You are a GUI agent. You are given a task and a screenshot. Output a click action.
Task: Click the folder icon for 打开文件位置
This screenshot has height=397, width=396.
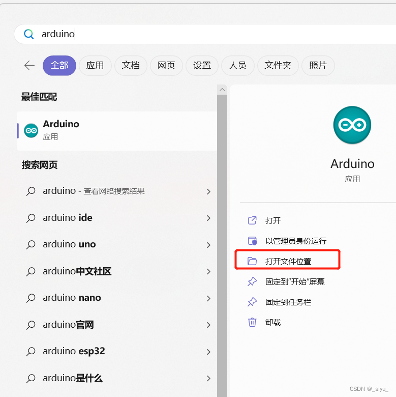(252, 261)
